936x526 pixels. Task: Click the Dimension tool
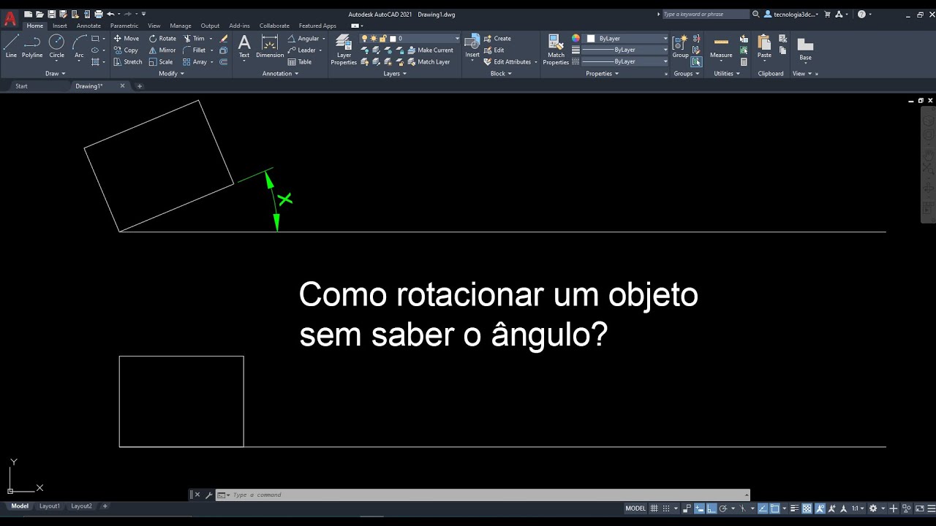pos(270,46)
